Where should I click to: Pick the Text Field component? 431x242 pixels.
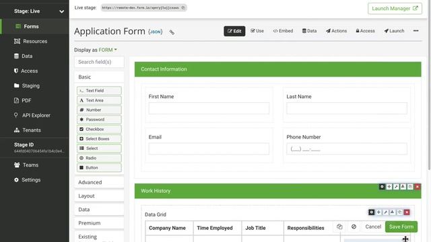[99, 91]
